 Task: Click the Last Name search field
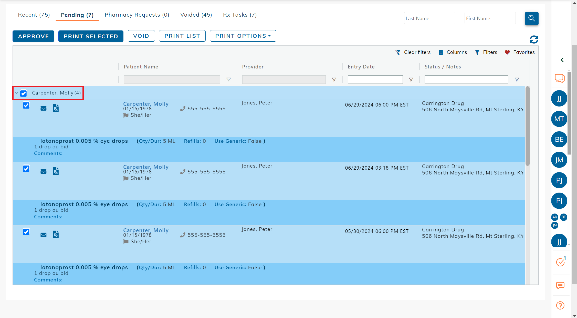pos(429,18)
